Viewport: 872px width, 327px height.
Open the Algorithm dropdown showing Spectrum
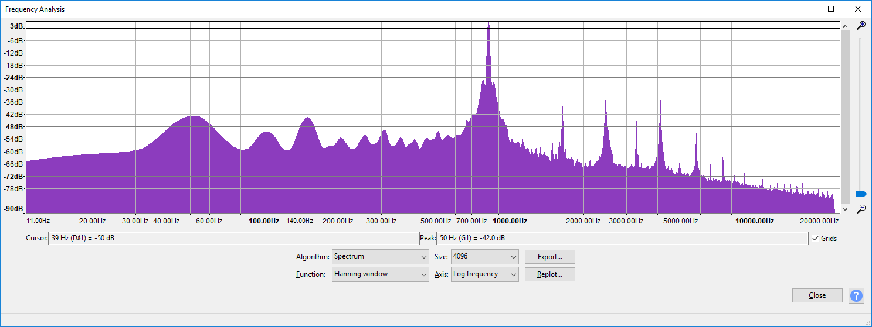(381, 257)
